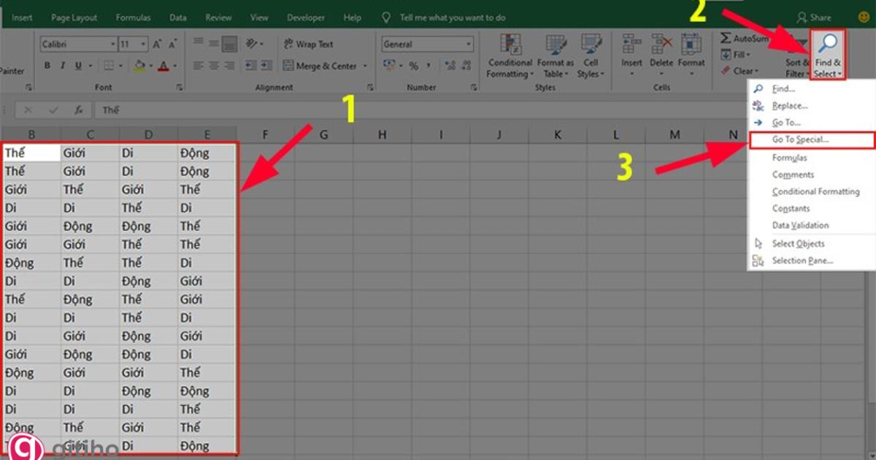876x460 pixels.
Task: Enable Wrap Text for the selection
Action: point(307,44)
